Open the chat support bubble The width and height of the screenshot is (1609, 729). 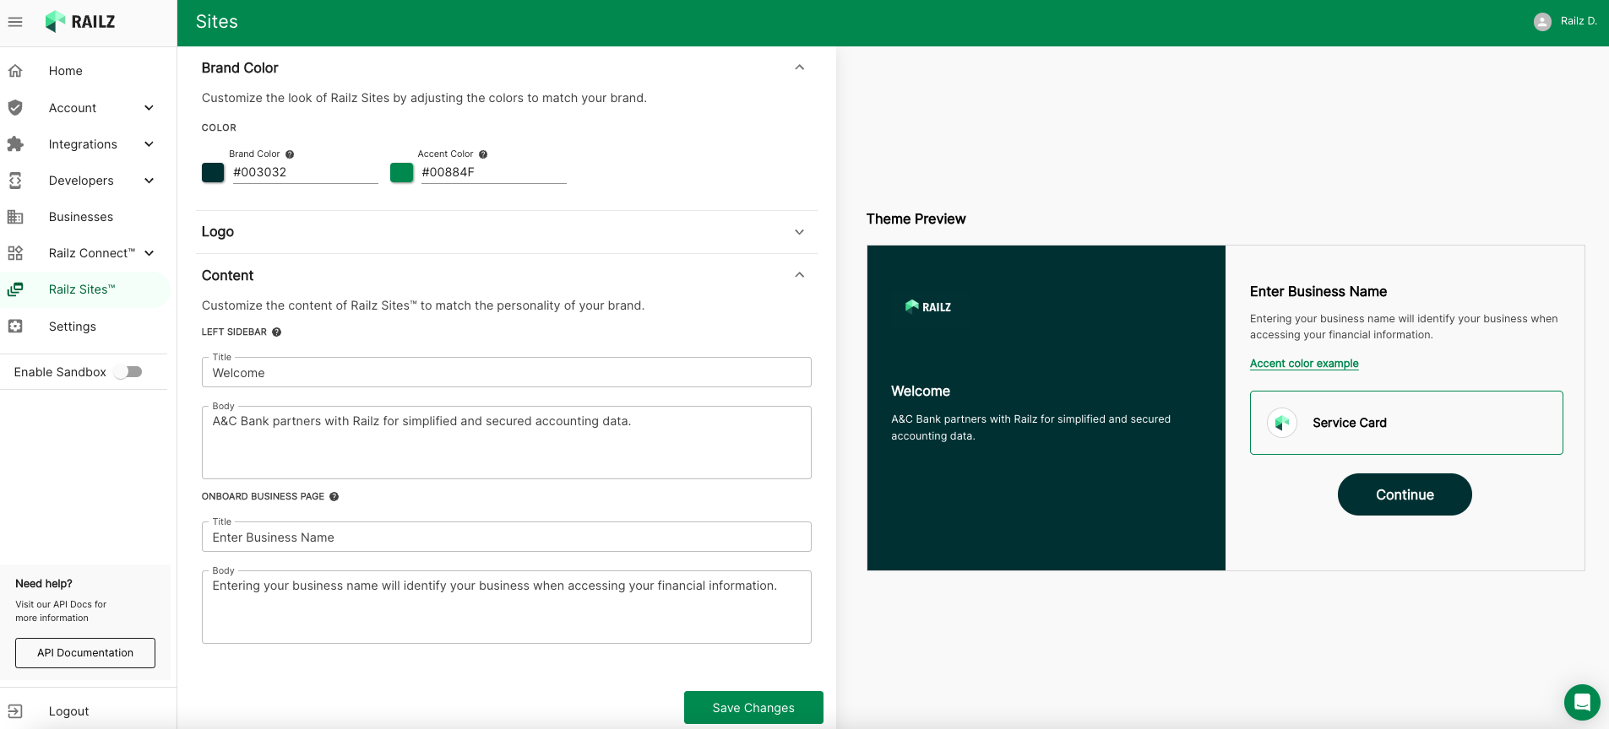(1582, 702)
